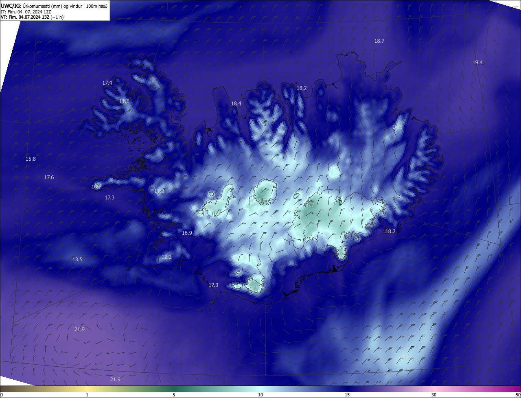The image size is (521, 398).
Task: Click the colorbar tick label 5
Action: click(174, 395)
